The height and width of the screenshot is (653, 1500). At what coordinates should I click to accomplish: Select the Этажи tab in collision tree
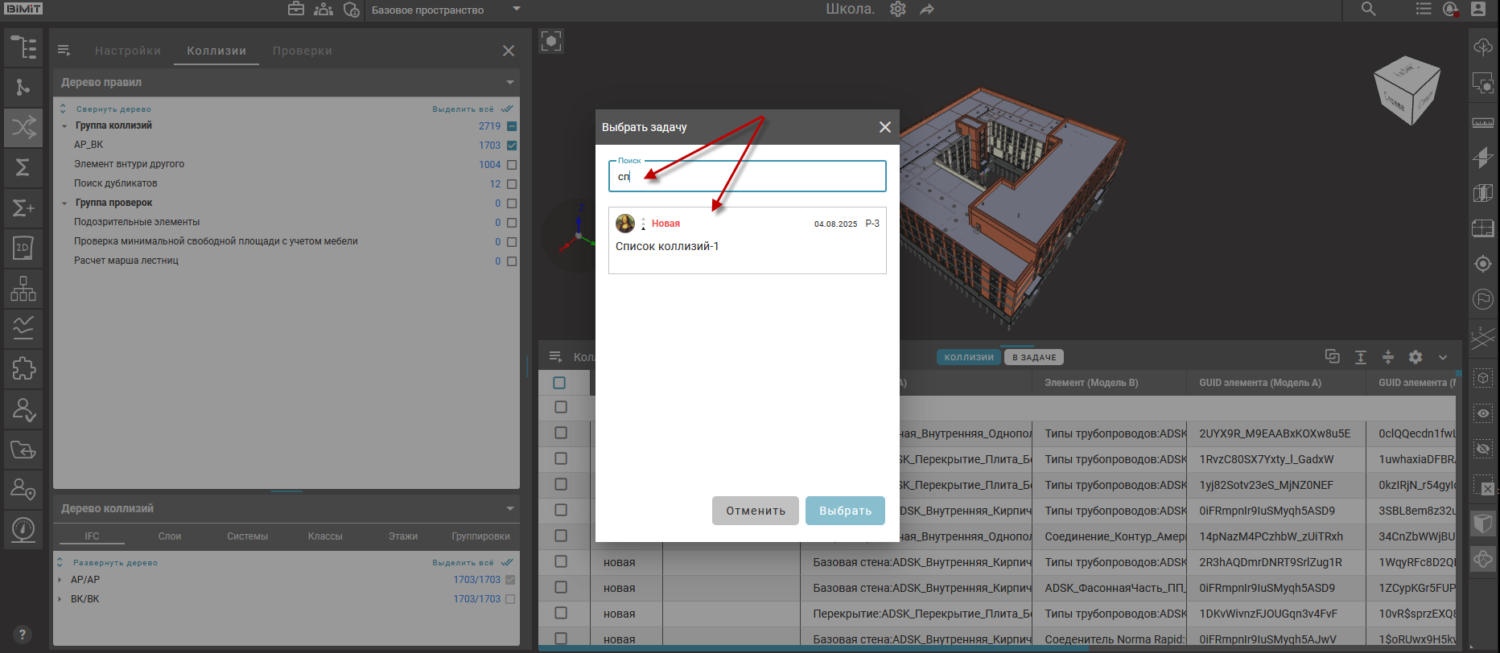tap(402, 536)
